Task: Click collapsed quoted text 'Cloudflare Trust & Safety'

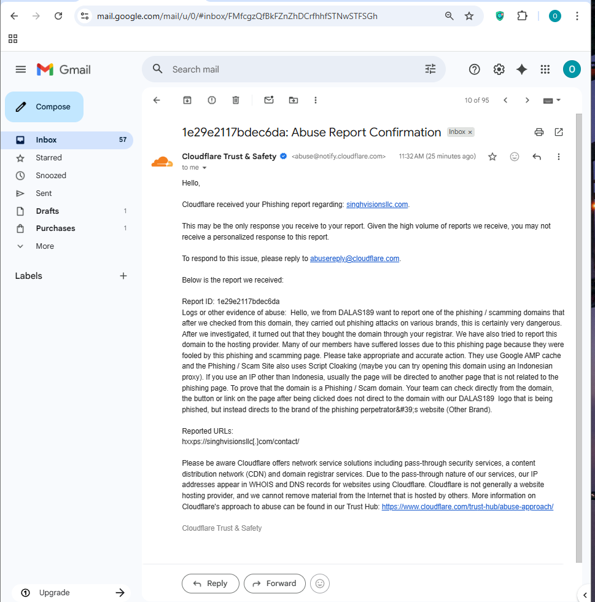Action: 222,528
